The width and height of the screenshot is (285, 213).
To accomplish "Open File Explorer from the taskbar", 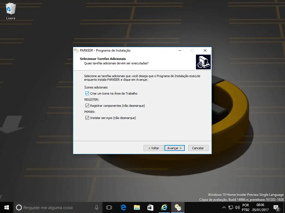I will point(137,207).
